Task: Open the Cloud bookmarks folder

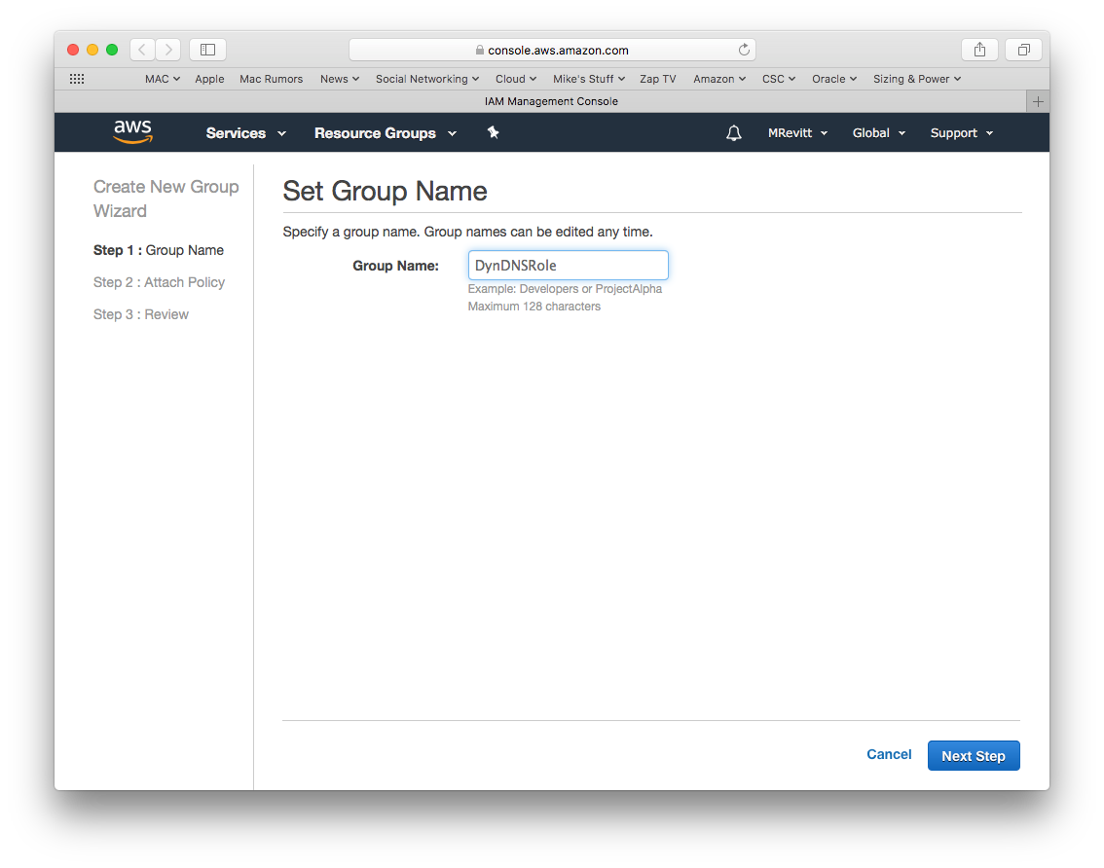Action: click(516, 79)
